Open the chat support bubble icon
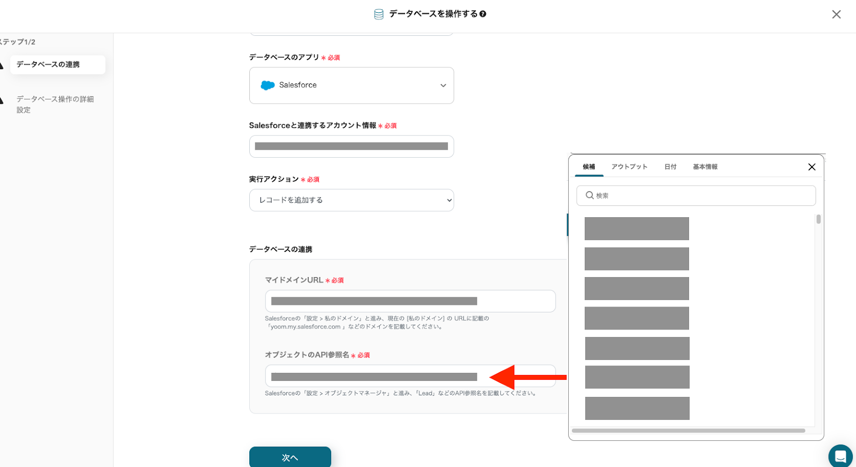Image resolution: width=856 pixels, height=467 pixels. (x=840, y=456)
